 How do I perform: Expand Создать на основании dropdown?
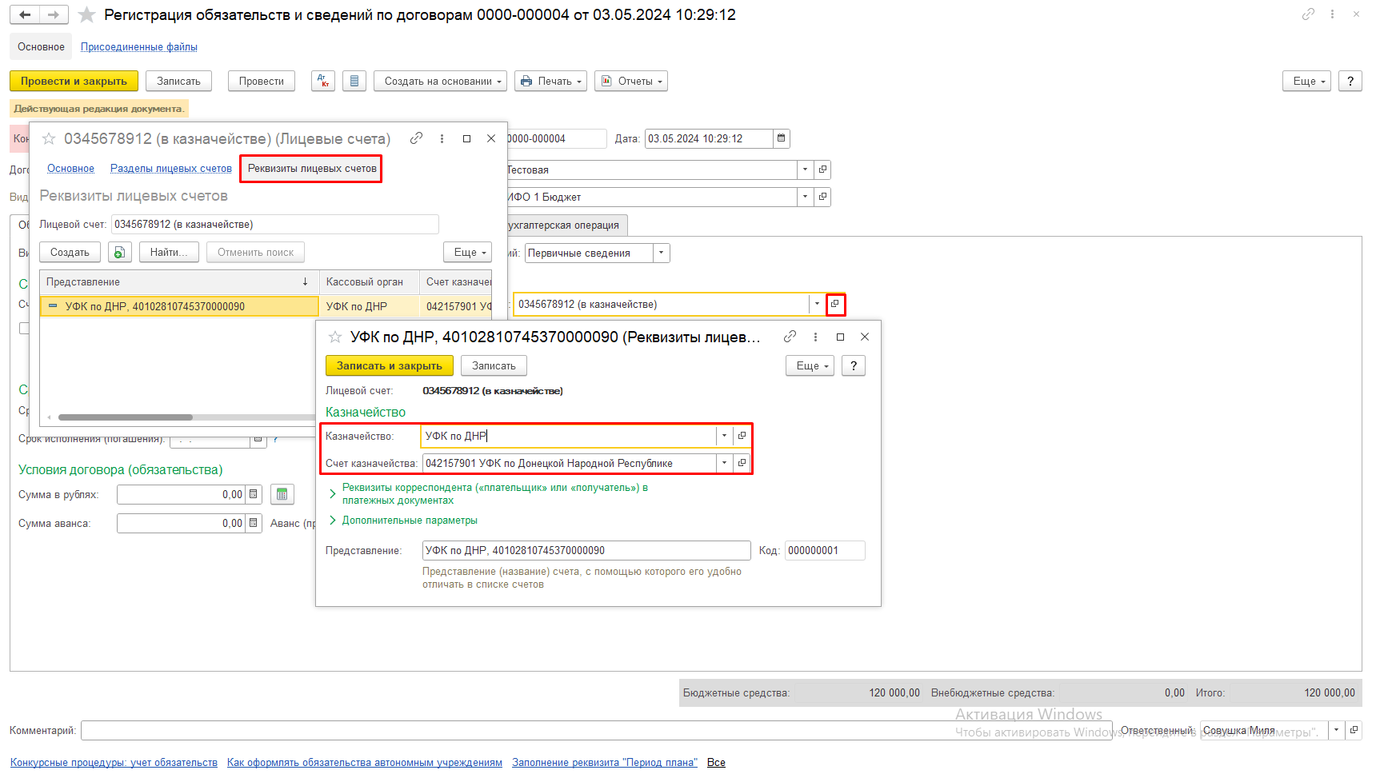click(x=440, y=81)
